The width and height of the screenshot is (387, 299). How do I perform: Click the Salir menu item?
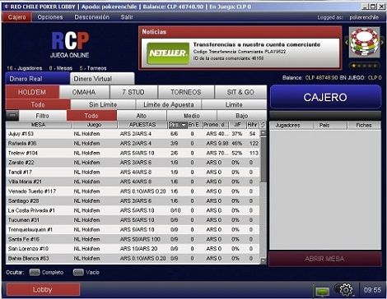click(x=127, y=17)
